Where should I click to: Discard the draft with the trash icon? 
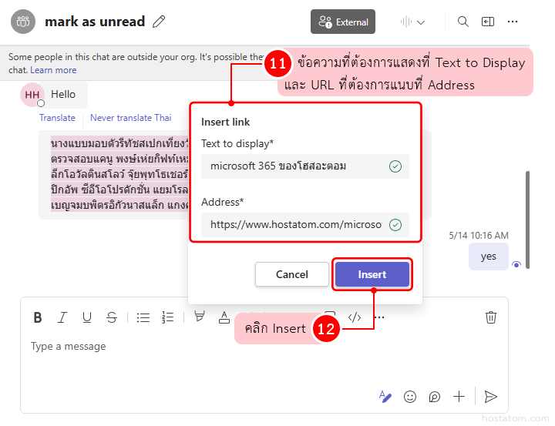tap(491, 317)
